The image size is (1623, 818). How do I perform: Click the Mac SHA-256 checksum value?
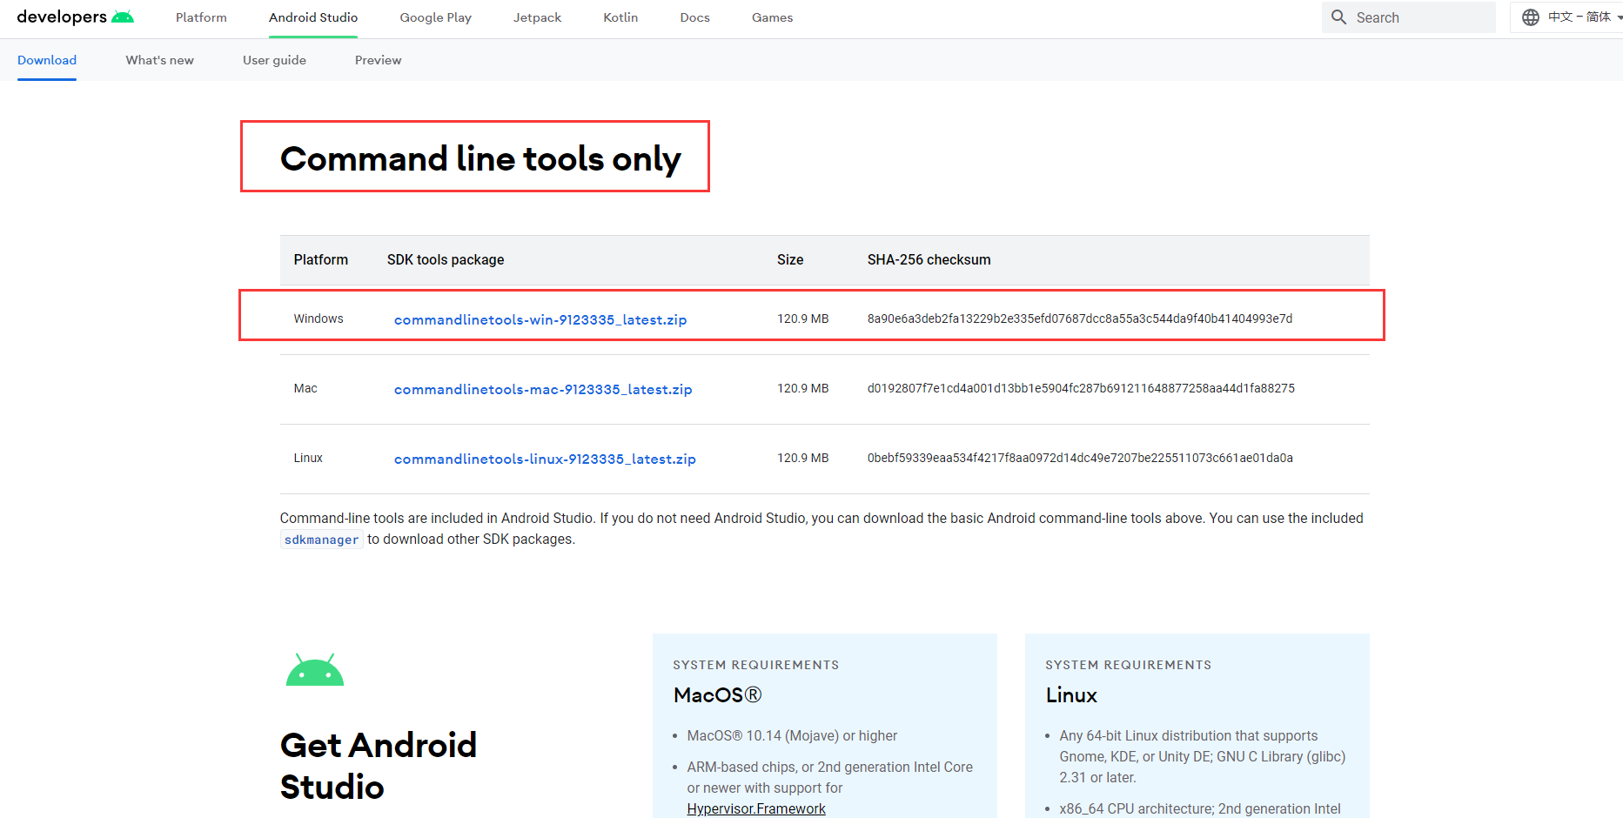[1081, 388]
